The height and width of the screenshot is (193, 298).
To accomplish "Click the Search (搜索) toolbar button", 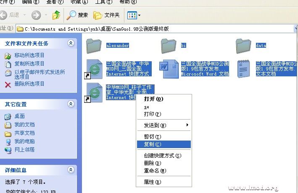I will point(77,15).
